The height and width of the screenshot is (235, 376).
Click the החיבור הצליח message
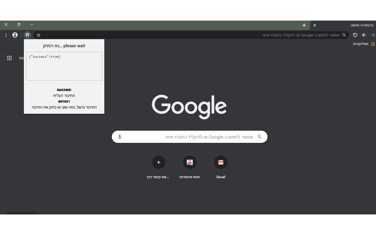(x=64, y=95)
